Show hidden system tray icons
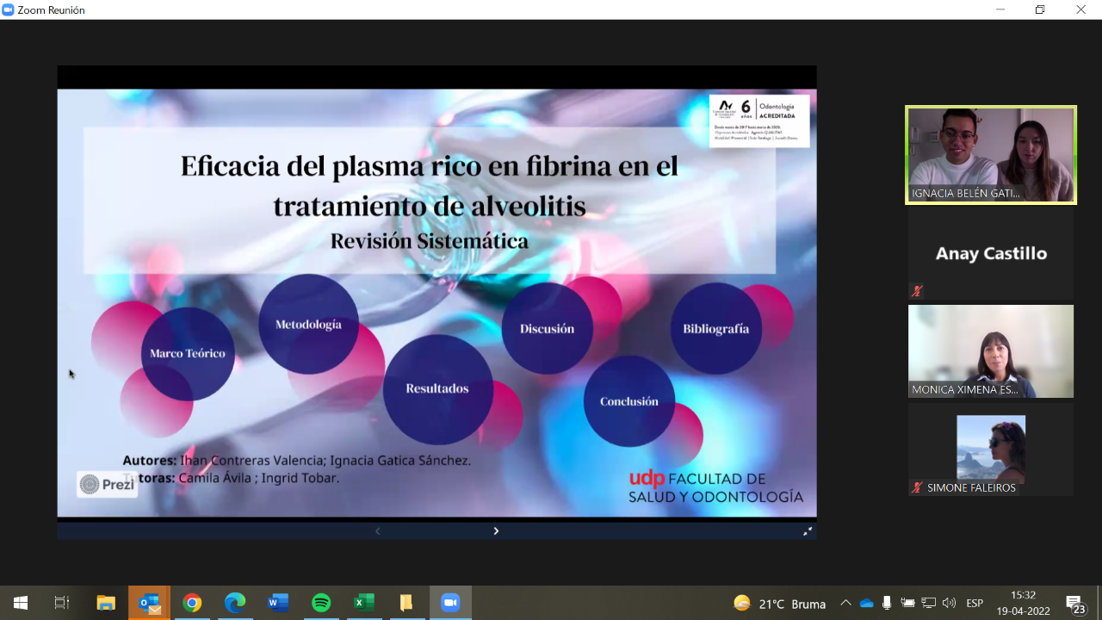The height and width of the screenshot is (620, 1102). coord(845,603)
